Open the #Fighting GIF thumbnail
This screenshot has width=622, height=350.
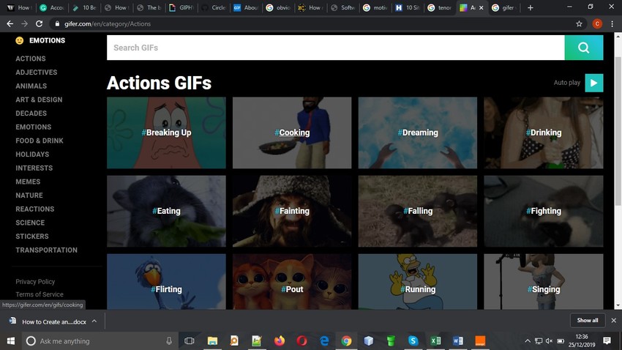coord(544,211)
